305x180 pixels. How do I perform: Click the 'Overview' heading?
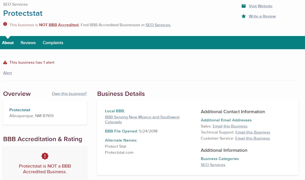[17, 94]
